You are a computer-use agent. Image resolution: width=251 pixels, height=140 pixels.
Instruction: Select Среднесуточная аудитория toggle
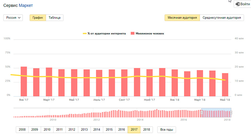point(222,18)
